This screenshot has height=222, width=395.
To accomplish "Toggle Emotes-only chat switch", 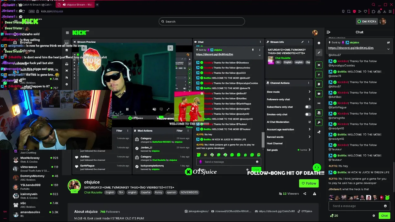I will point(308,114).
